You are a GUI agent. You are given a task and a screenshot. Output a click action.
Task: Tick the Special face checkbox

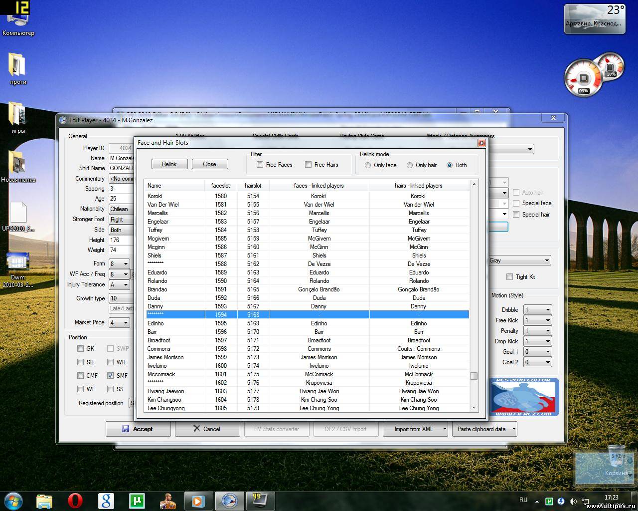tap(516, 203)
